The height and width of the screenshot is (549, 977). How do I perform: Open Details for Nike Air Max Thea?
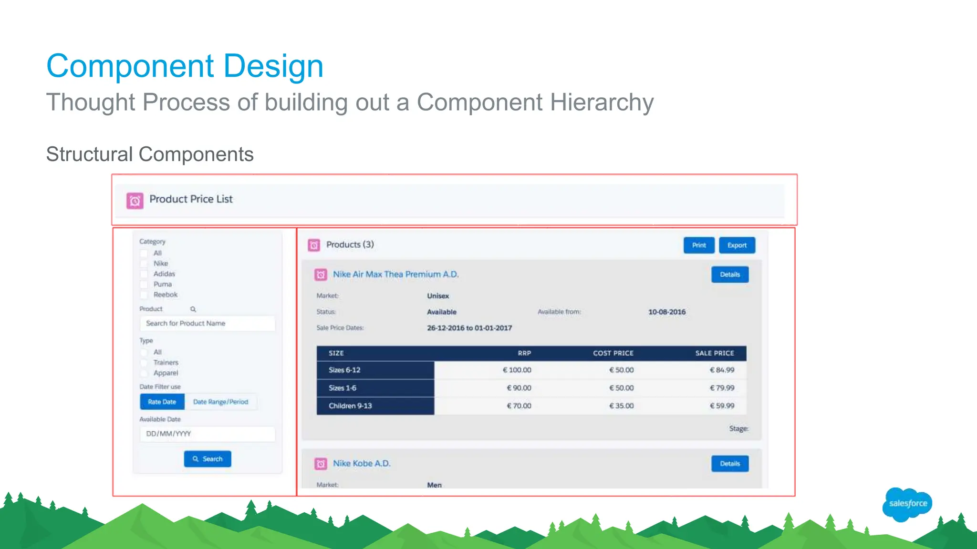point(729,274)
